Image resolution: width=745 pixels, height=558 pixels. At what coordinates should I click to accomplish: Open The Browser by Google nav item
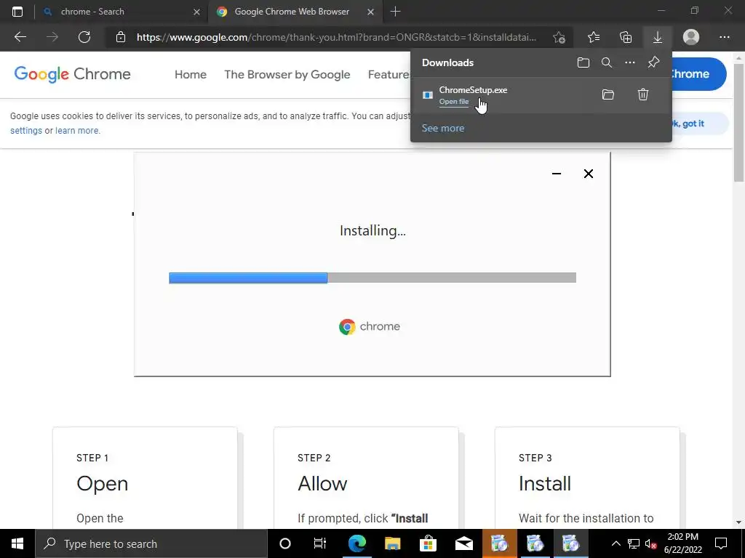coord(287,75)
